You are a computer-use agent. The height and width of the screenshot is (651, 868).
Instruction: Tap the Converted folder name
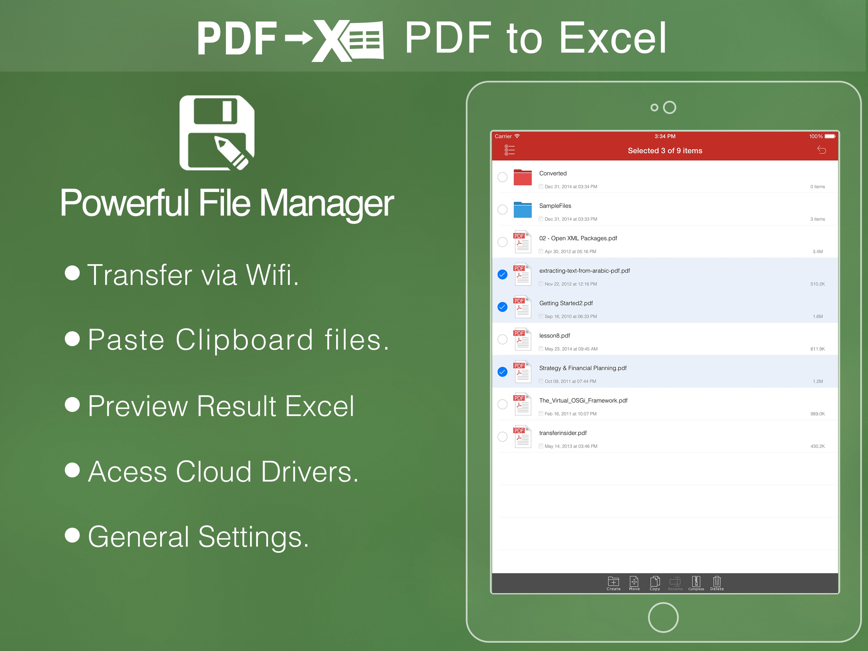coord(553,173)
